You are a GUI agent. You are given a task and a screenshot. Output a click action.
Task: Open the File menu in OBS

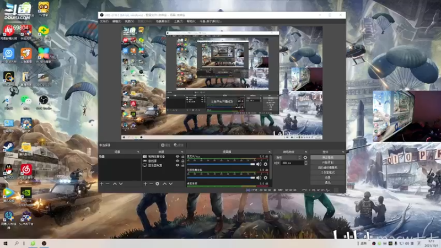(104, 21)
